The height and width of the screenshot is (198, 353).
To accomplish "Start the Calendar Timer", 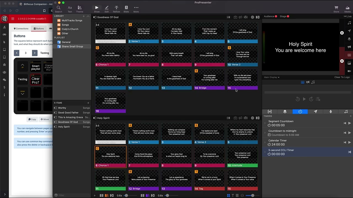I will 350,142.
